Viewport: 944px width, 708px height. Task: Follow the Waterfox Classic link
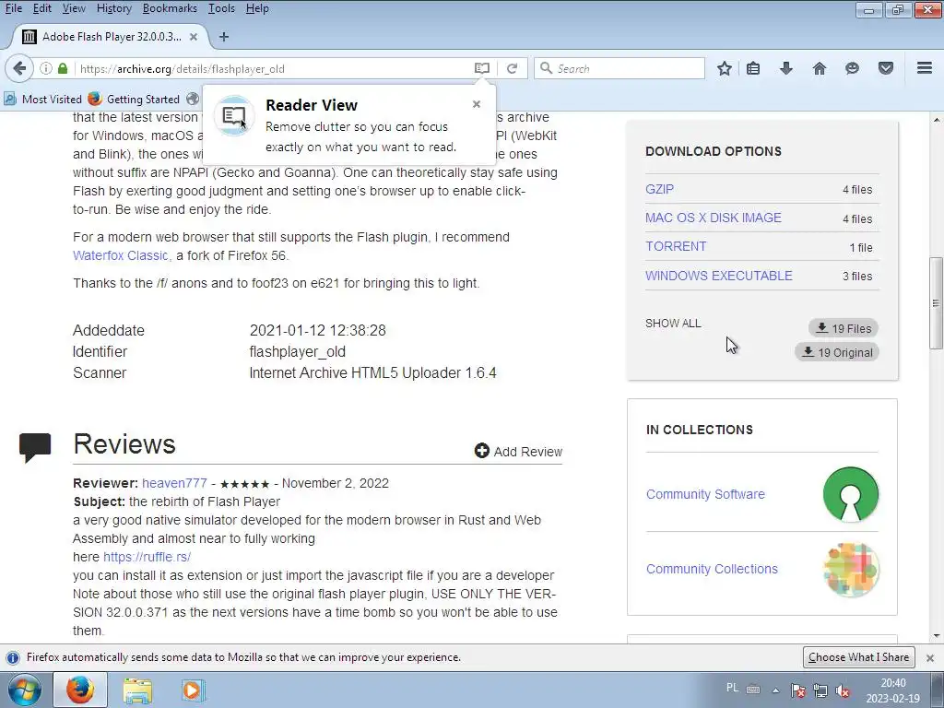[x=121, y=255]
